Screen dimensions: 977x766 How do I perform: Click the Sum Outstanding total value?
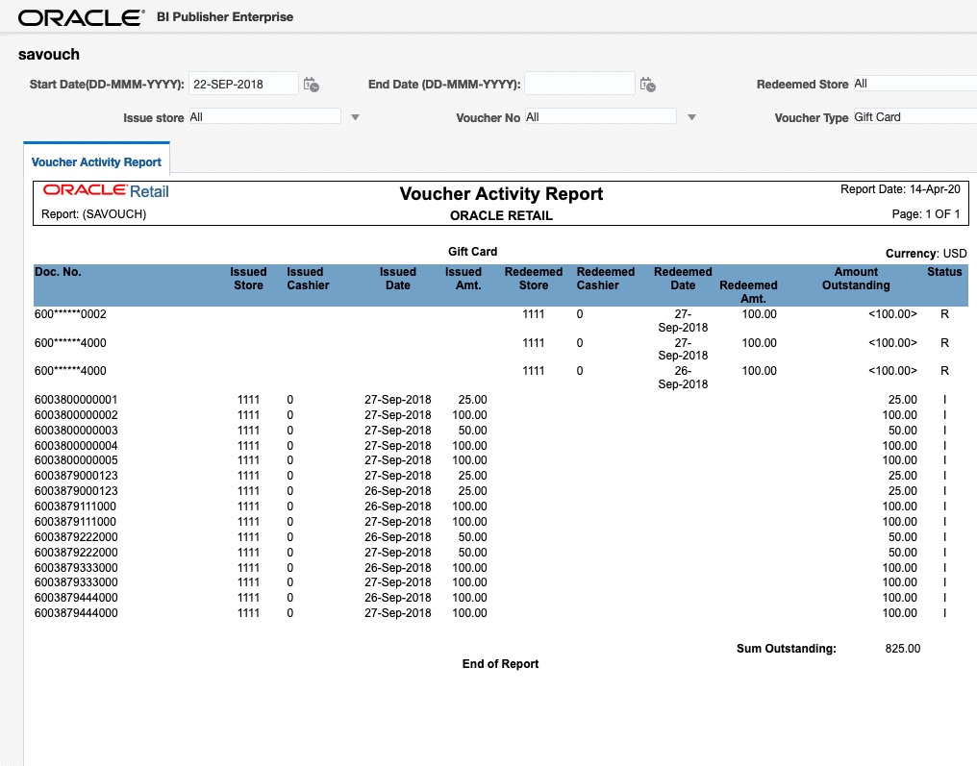click(901, 648)
